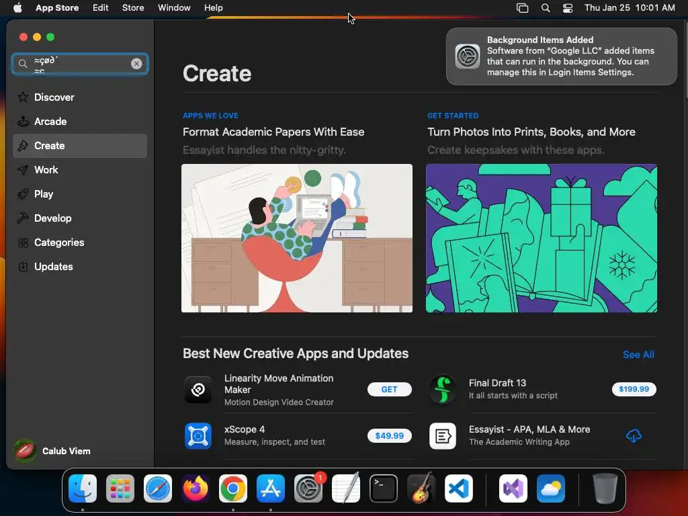Launch Finder from the Dock
This screenshot has width=688, height=516.
coord(83,488)
